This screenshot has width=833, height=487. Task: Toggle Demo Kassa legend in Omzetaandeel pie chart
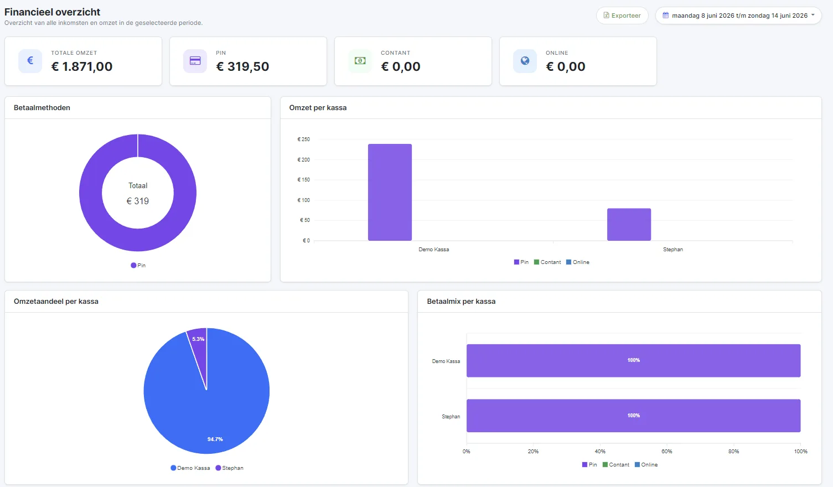190,468
